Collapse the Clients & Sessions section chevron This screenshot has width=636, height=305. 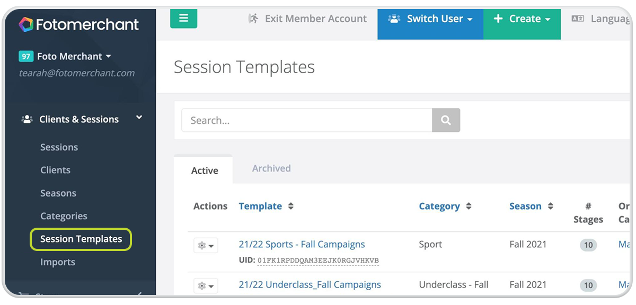[139, 118]
